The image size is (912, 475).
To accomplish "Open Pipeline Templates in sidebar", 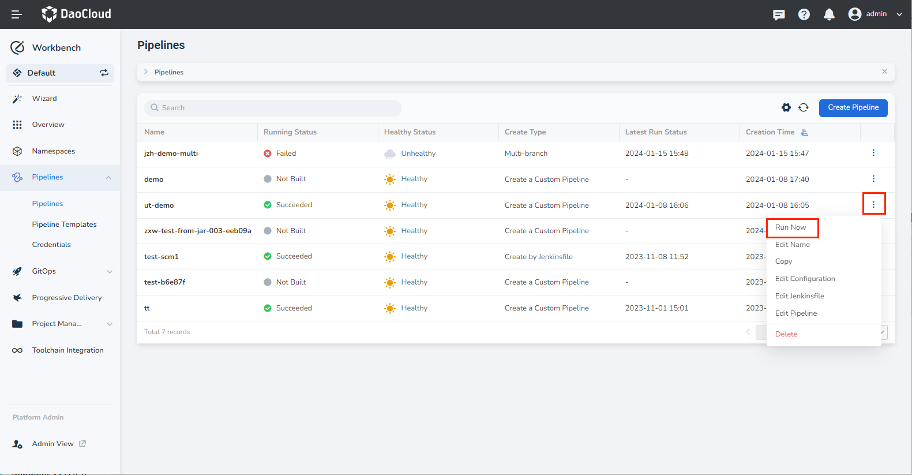I will tap(64, 225).
